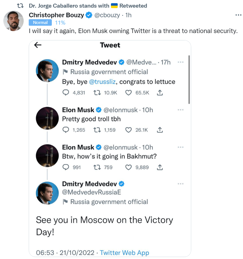243x259 pixels.
Task: Share Medvedev's lettuce tweet
Action: point(160,92)
